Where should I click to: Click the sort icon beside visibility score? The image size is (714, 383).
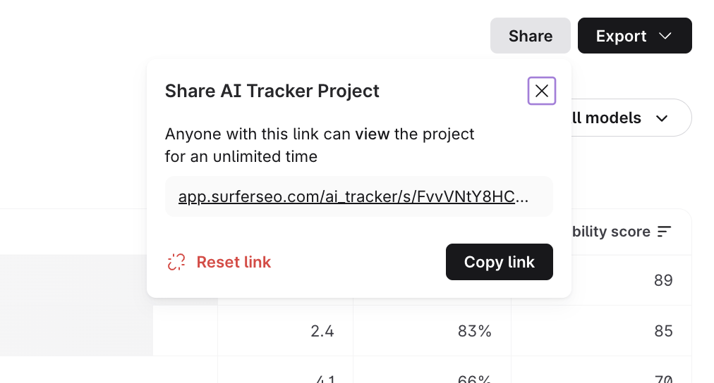[x=664, y=232]
